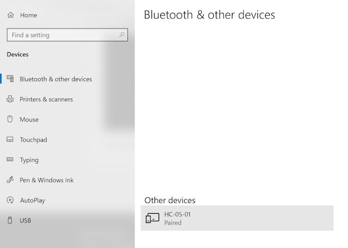Viewport: 348px width, 248px height.
Task: Click the Home icon in sidebar
Action: click(x=10, y=15)
